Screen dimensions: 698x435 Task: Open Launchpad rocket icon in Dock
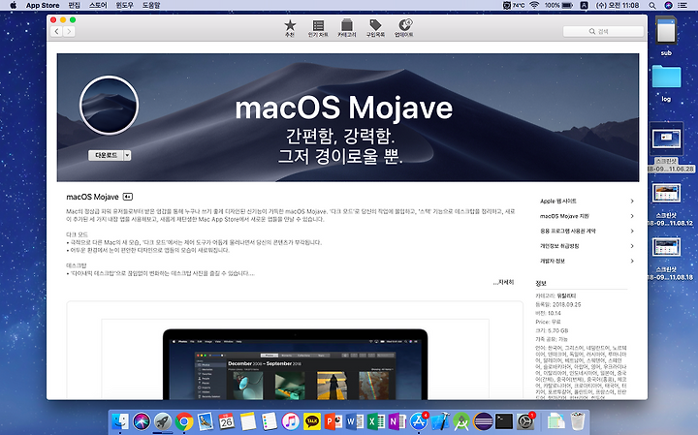point(163,421)
